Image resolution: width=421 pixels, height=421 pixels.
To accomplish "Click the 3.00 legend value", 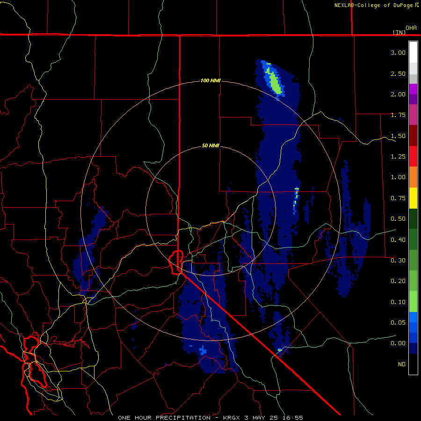I will [398, 52].
